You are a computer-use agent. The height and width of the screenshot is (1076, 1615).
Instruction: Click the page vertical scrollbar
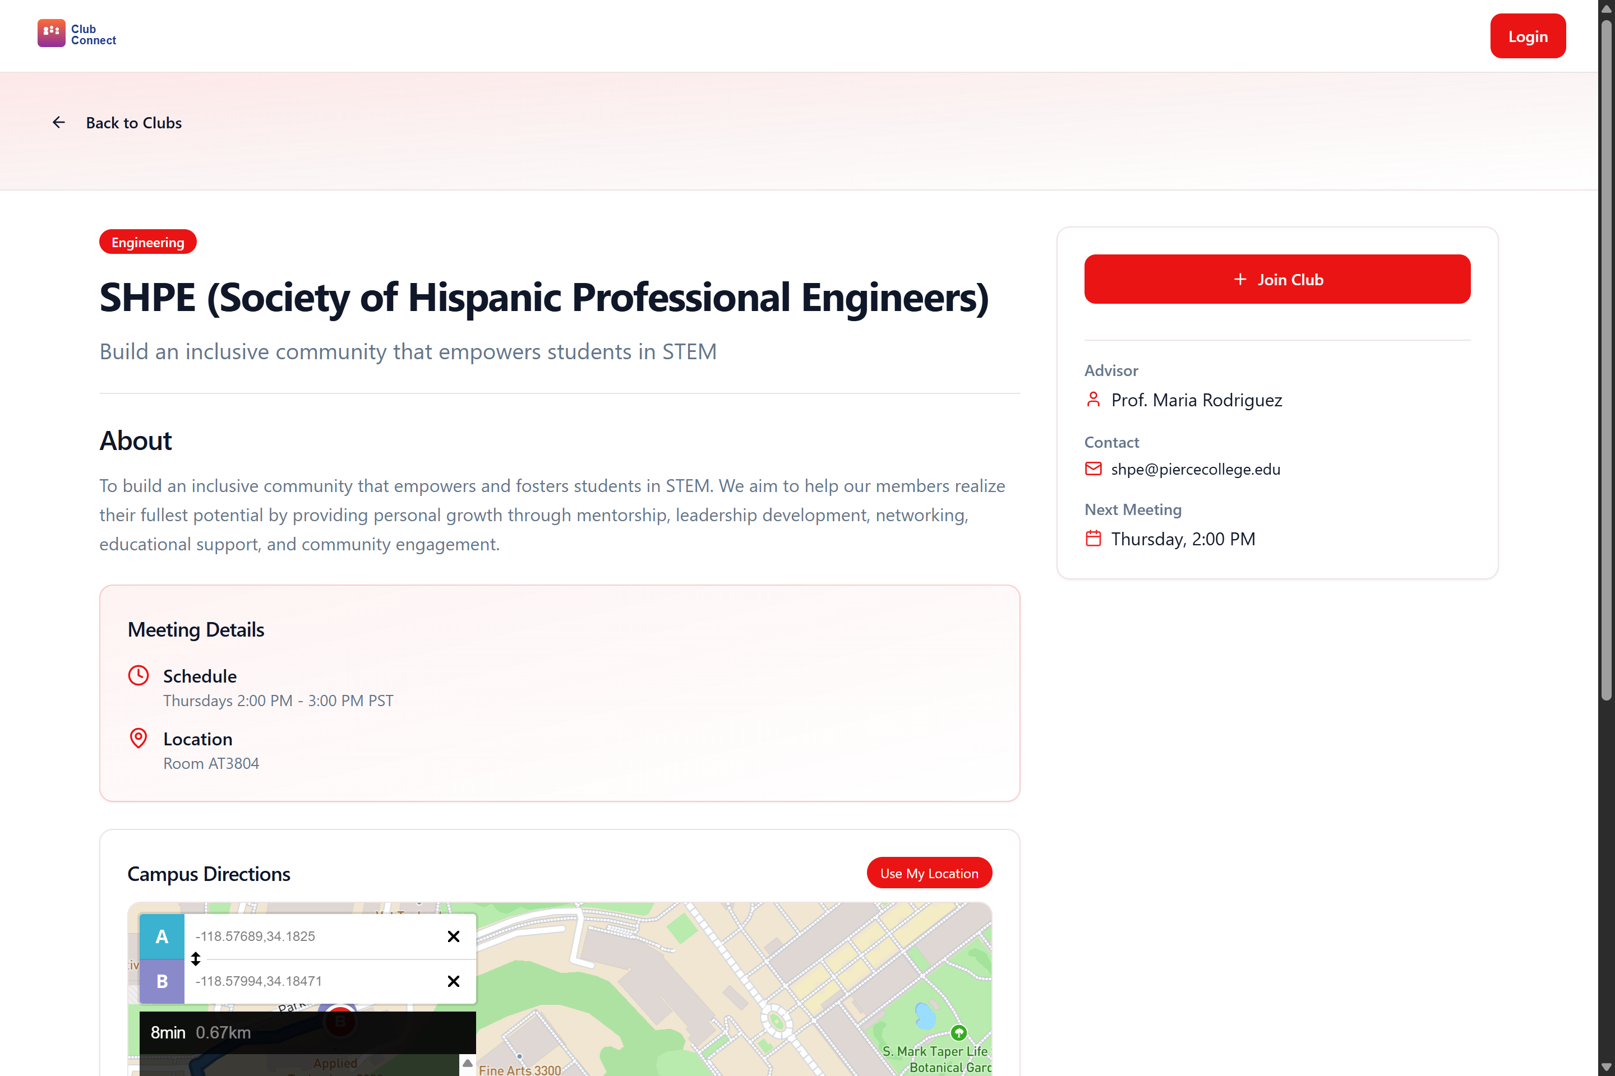click(x=1605, y=357)
